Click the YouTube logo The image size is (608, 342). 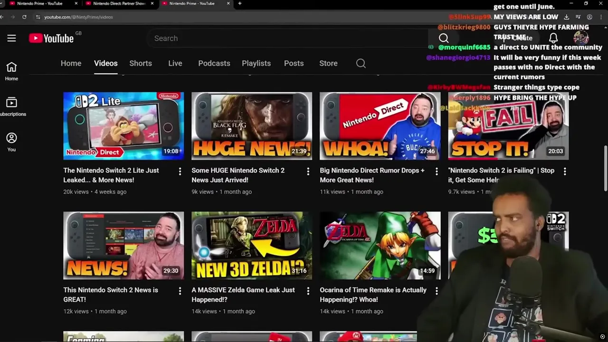point(51,38)
